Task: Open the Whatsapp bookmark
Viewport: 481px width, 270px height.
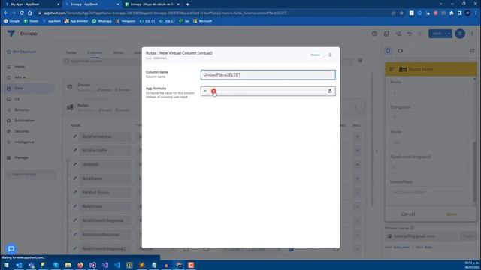Action: [102, 21]
